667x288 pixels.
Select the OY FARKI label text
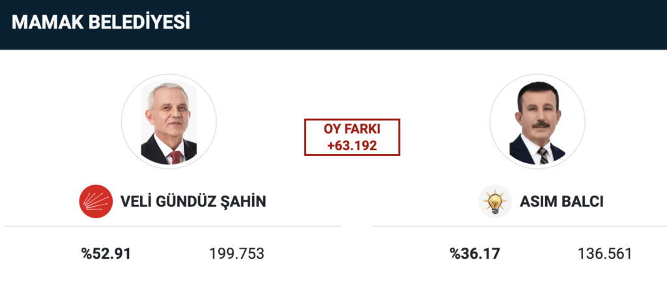coord(352,129)
